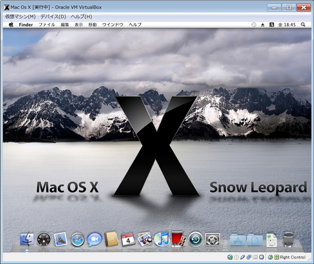Minimize the VirtualBox window
The image size is (314, 264).
coord(274,8)
